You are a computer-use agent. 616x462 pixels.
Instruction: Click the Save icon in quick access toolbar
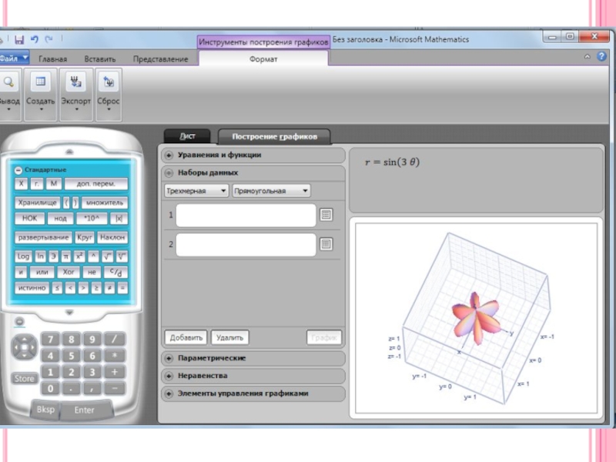pos(18,39)
